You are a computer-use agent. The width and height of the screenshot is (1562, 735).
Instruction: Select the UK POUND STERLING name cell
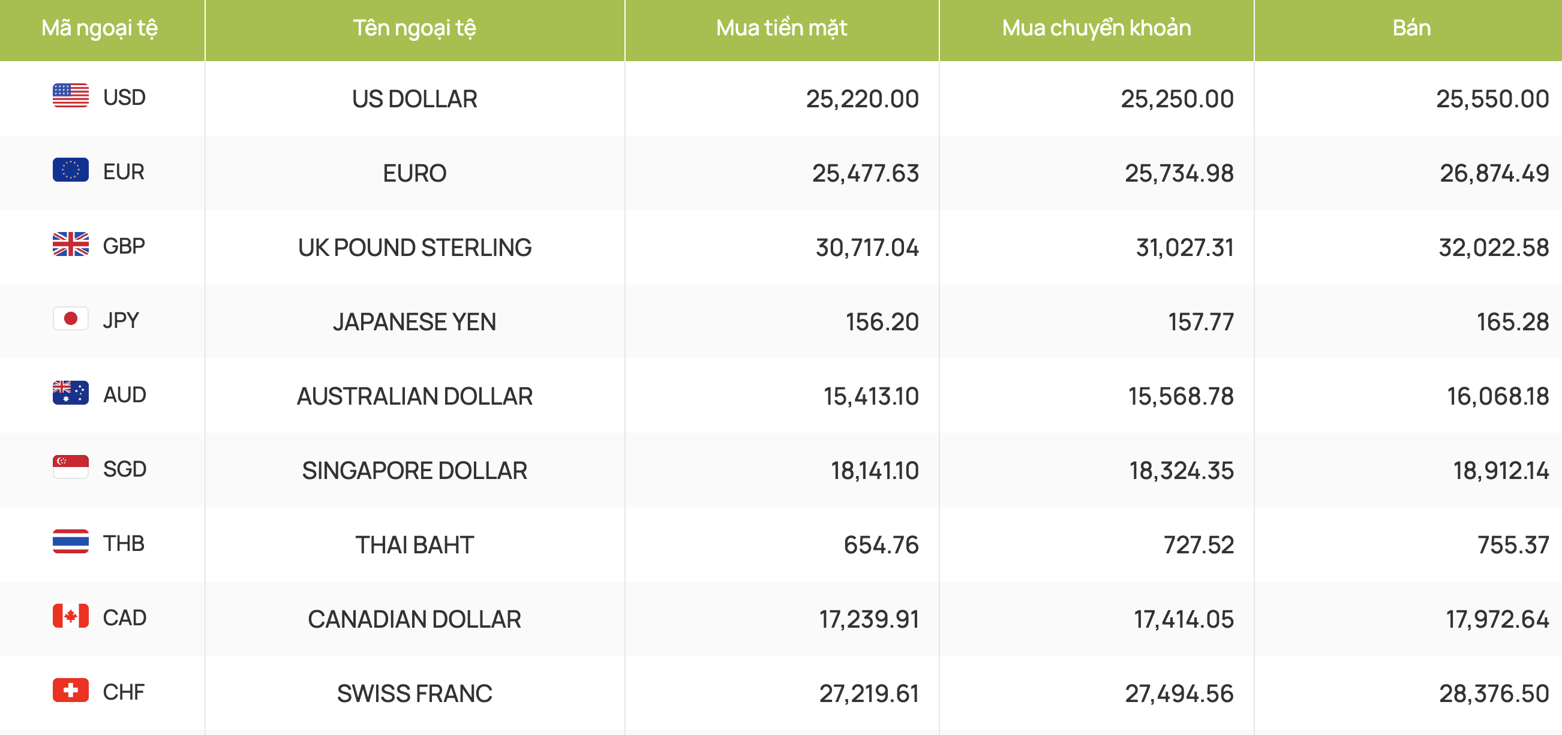point(414,248)
